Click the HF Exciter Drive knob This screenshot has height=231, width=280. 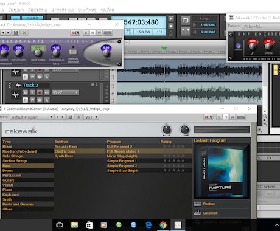pos(268,46)
